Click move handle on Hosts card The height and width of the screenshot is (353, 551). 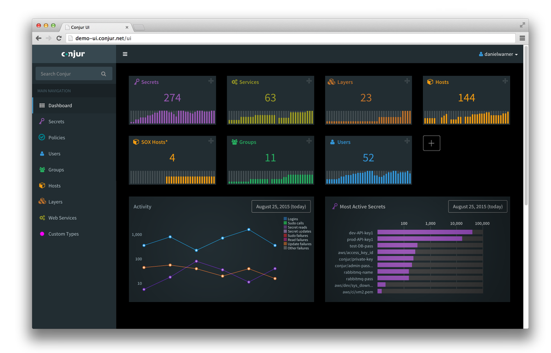pos(505,81)
